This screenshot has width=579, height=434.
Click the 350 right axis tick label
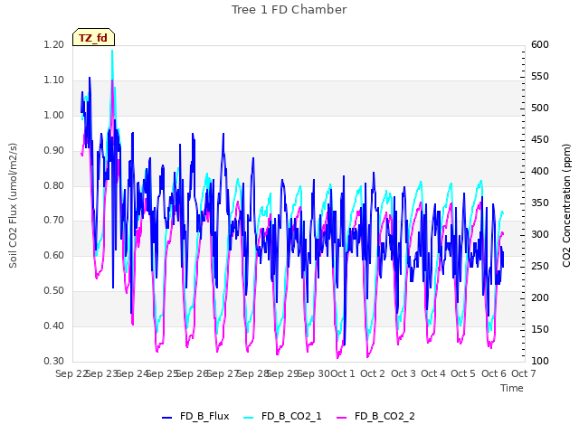pyautogui.click(x=540, y=203)
